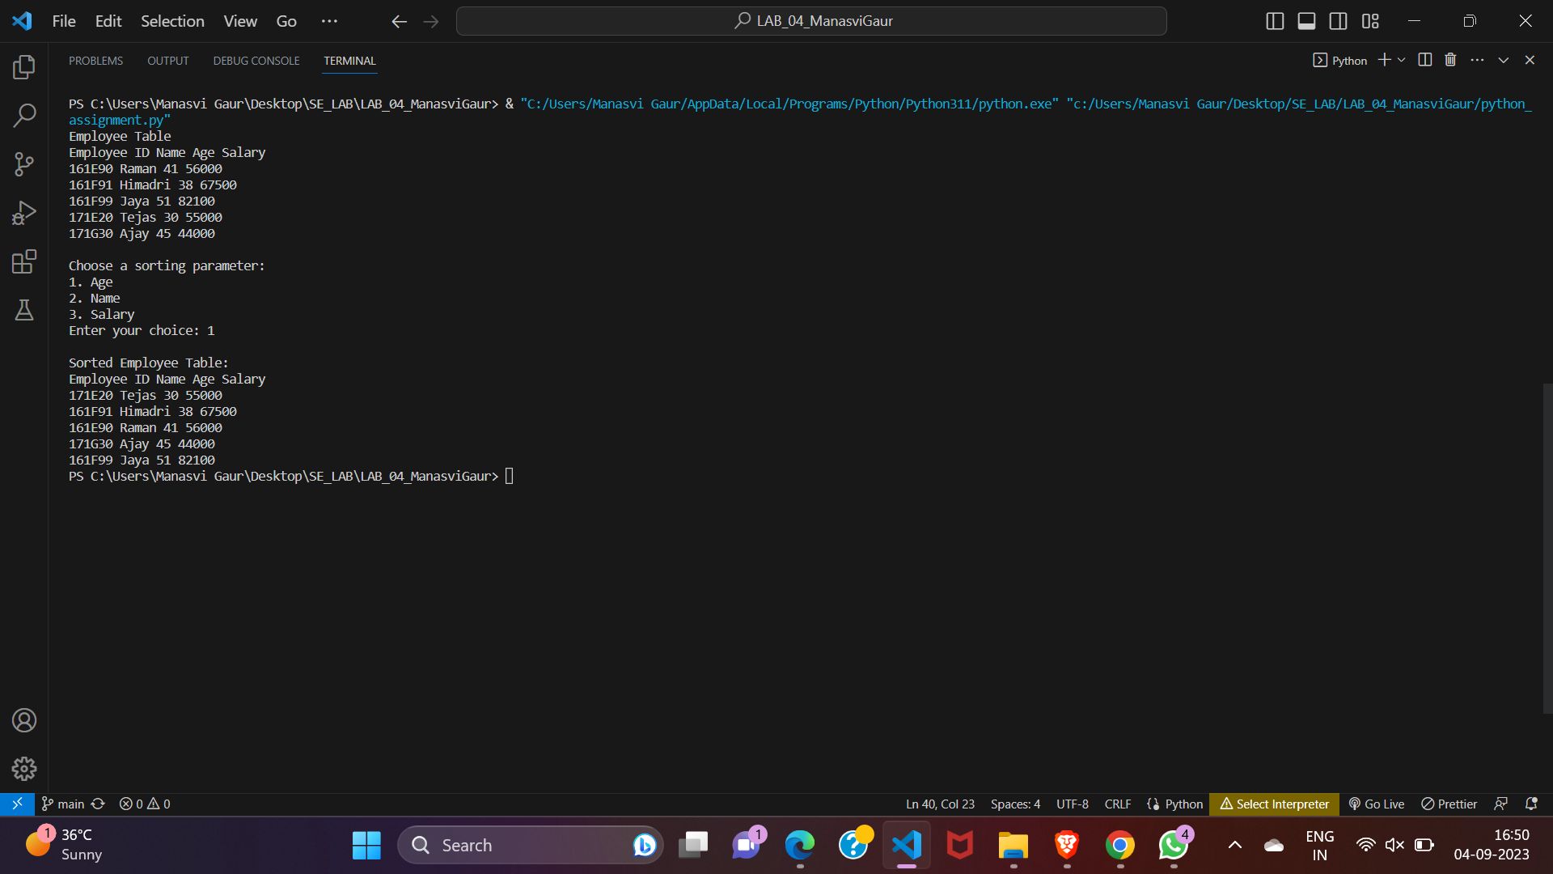This screenshot has height=874, width=1553.
Task: Open WhatsApp from taskbar
Action: (x=1173, y=845)
